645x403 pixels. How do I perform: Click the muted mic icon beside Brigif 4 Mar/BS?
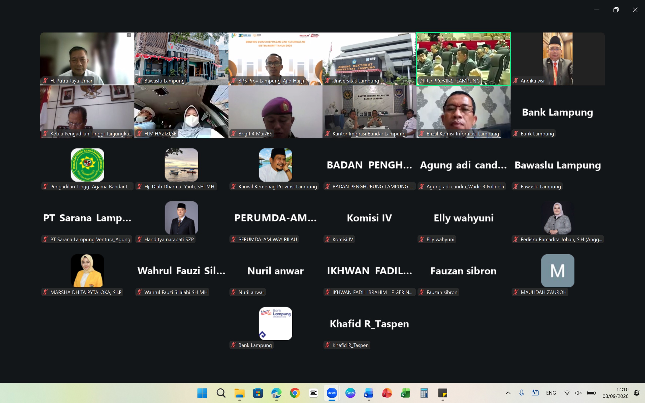(x=234, y=133)
